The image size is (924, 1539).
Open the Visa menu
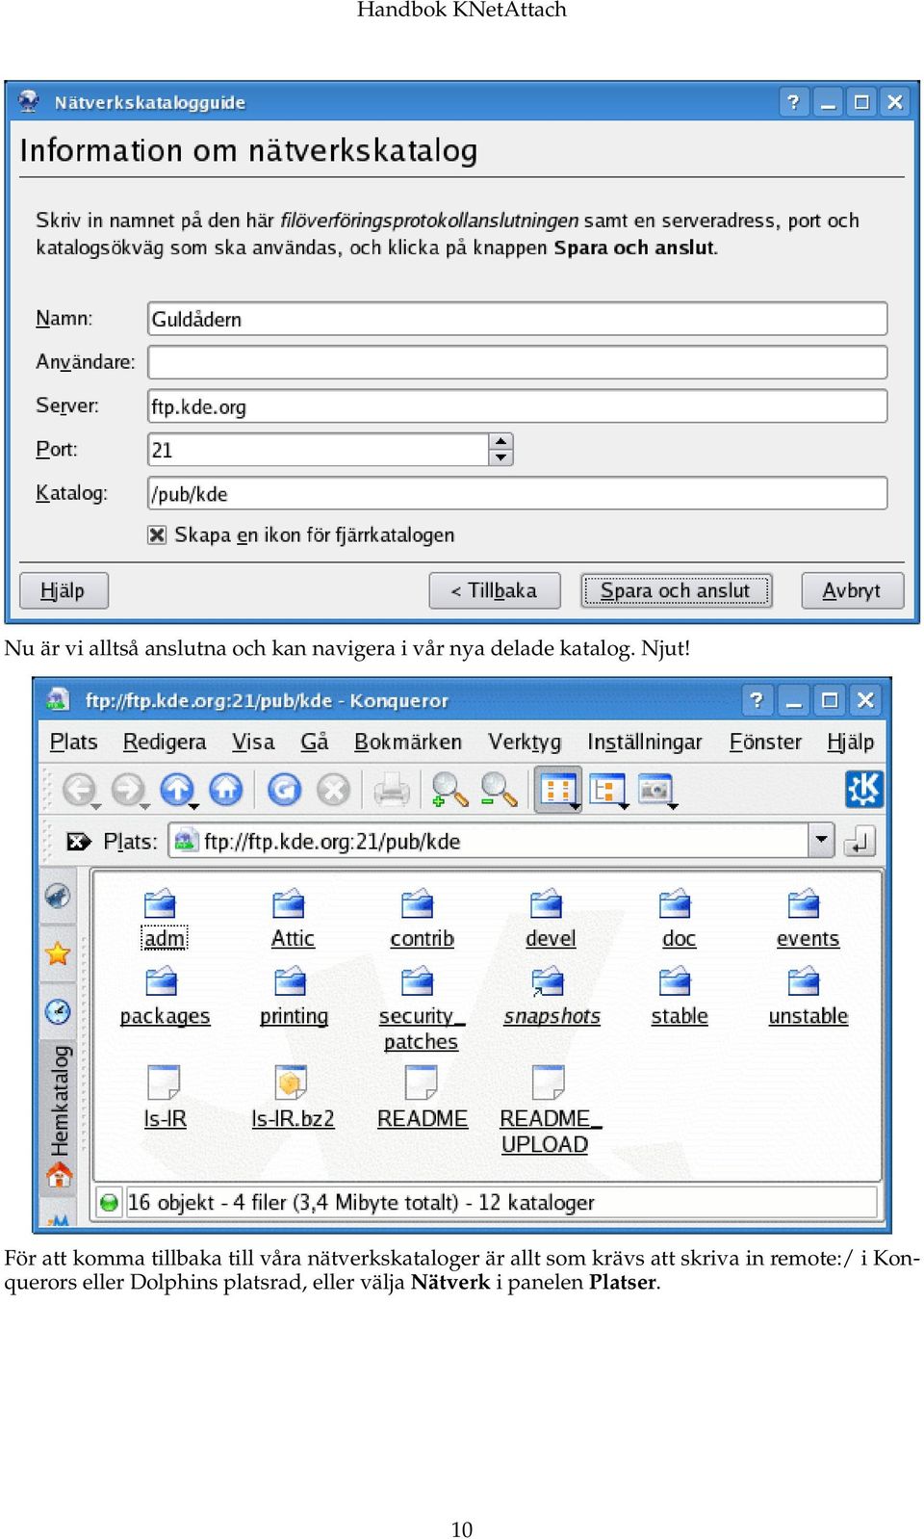click(x=253, y=742)
